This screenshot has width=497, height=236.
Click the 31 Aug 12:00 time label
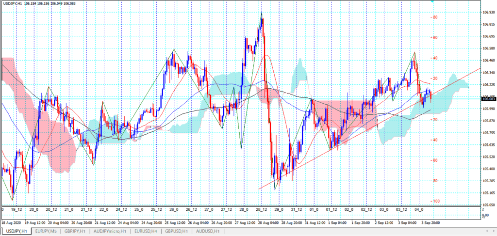pyautogui.click(x=315, y=223)
